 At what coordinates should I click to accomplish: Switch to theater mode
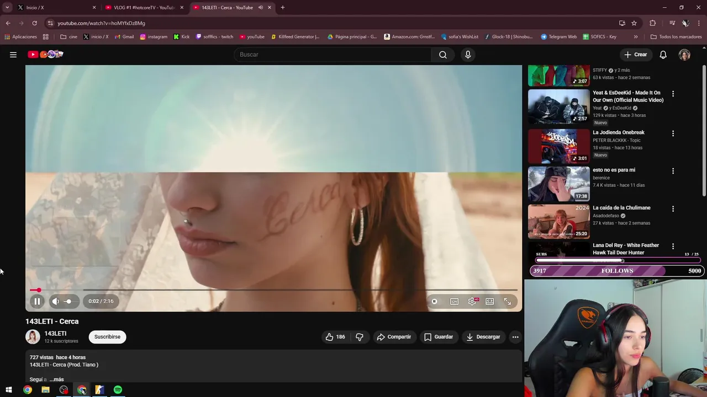(489, 302)
